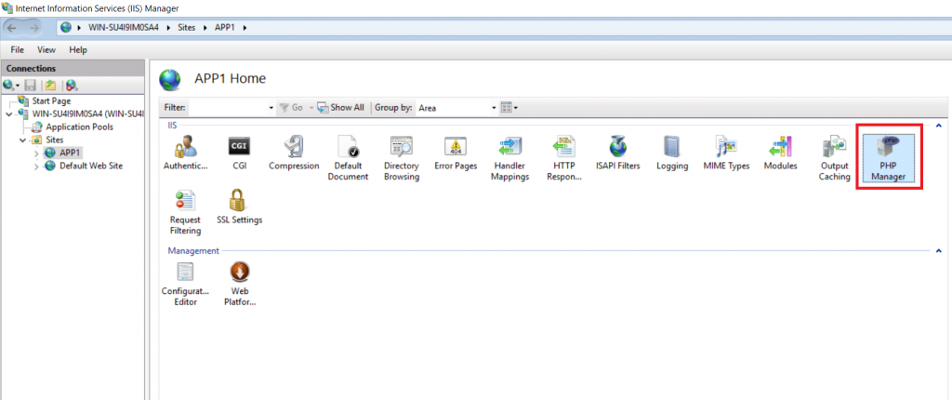Open the Group by Area dropdown
The image size is (952, 400).
[456, 108]
